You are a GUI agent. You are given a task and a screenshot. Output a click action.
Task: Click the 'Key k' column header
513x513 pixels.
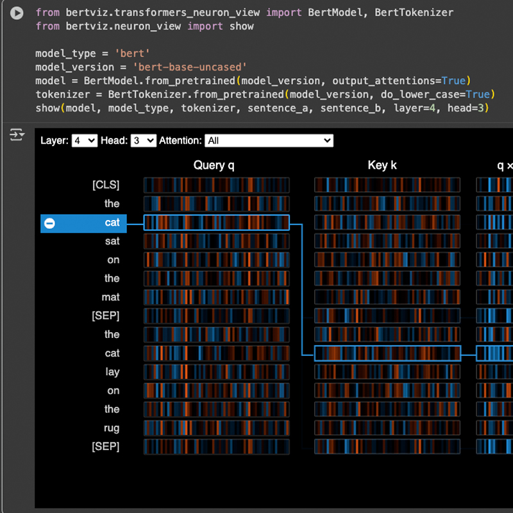point(382,165)
